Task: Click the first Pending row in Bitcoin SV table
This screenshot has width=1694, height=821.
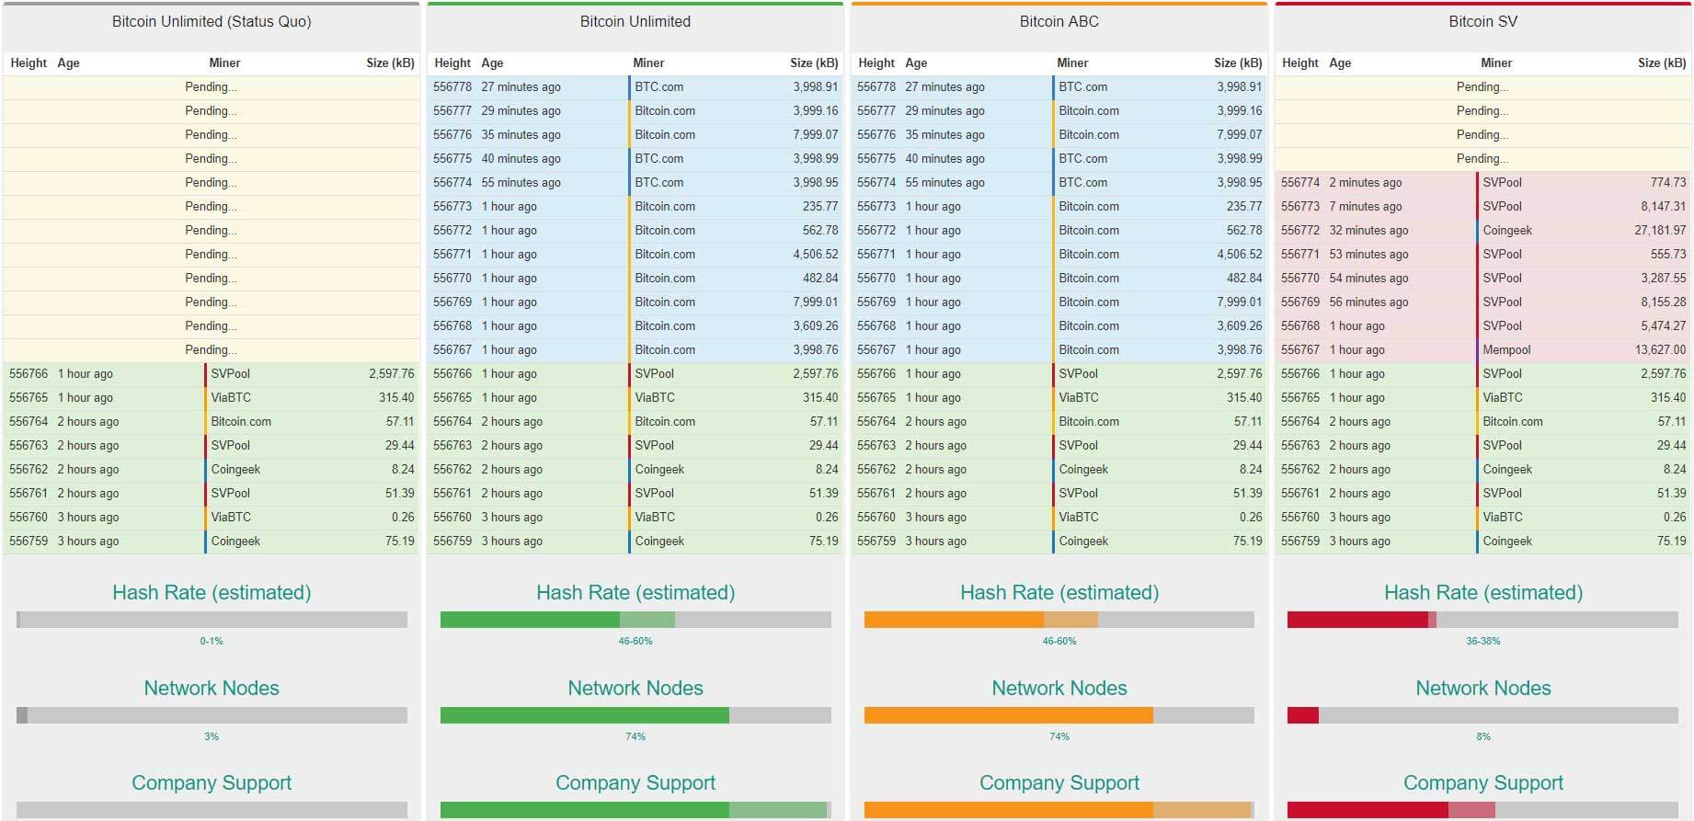Action: pos(1482,86)
